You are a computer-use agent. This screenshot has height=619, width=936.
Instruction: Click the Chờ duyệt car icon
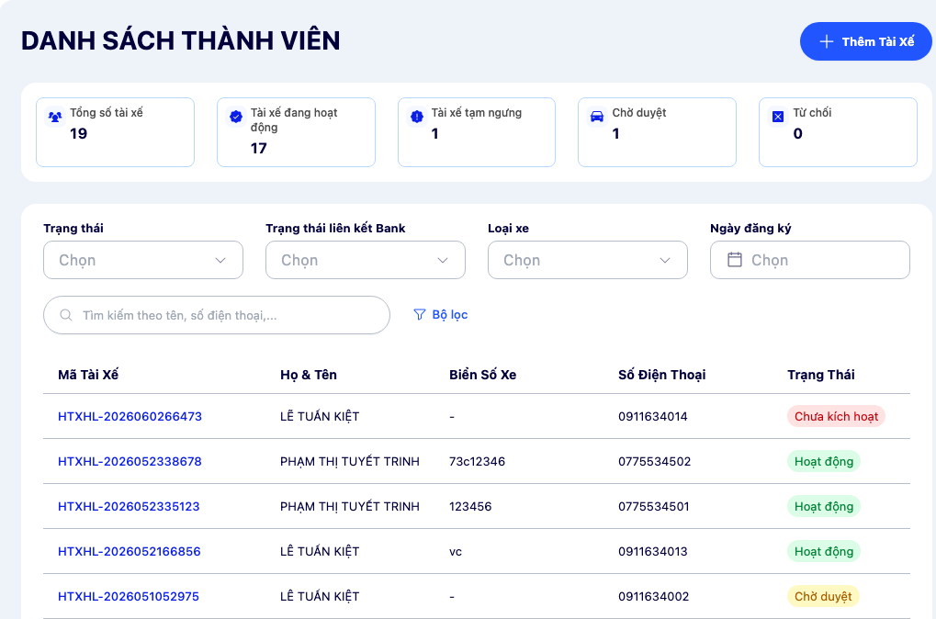point(597,117)
